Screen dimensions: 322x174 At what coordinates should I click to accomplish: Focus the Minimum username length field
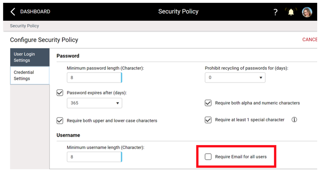[95, 157]
